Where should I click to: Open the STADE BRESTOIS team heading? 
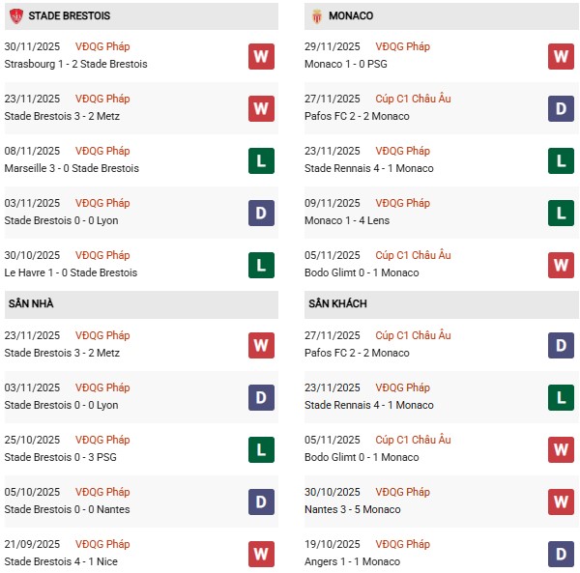[70, 16]
